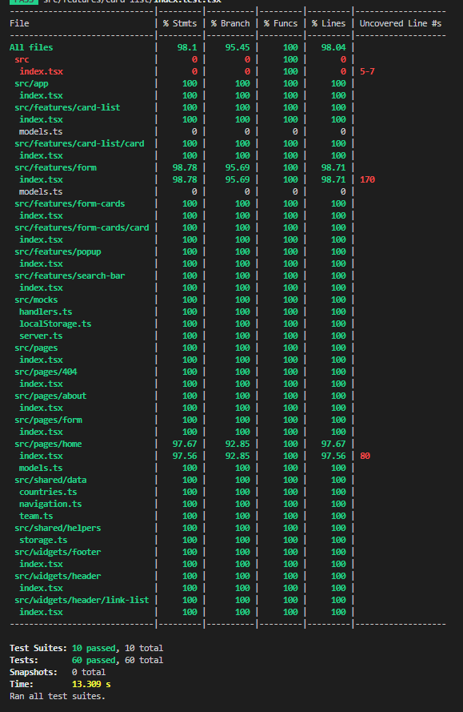Click the '0 total' snapshots value
Viewport: 463px width, 712px height.
(x=89, y=672)
